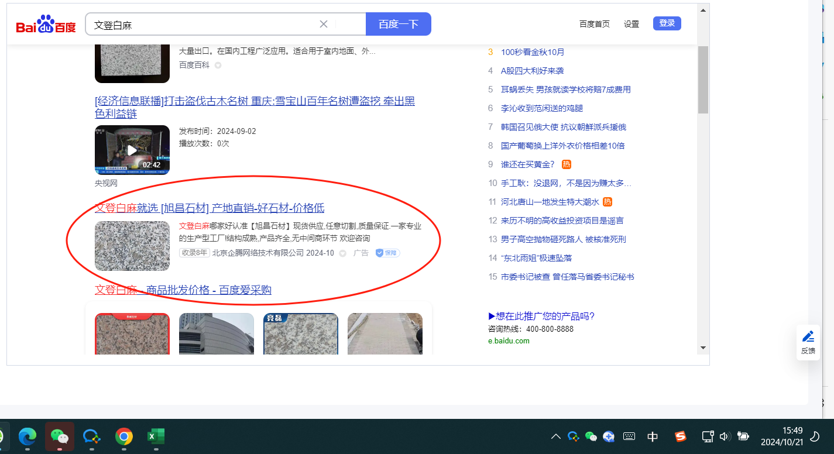Expand dropdown arrow next to 北京企腾网络技术有限公司
The width and height of the screenshot is (834, 454).
[343, 253]
